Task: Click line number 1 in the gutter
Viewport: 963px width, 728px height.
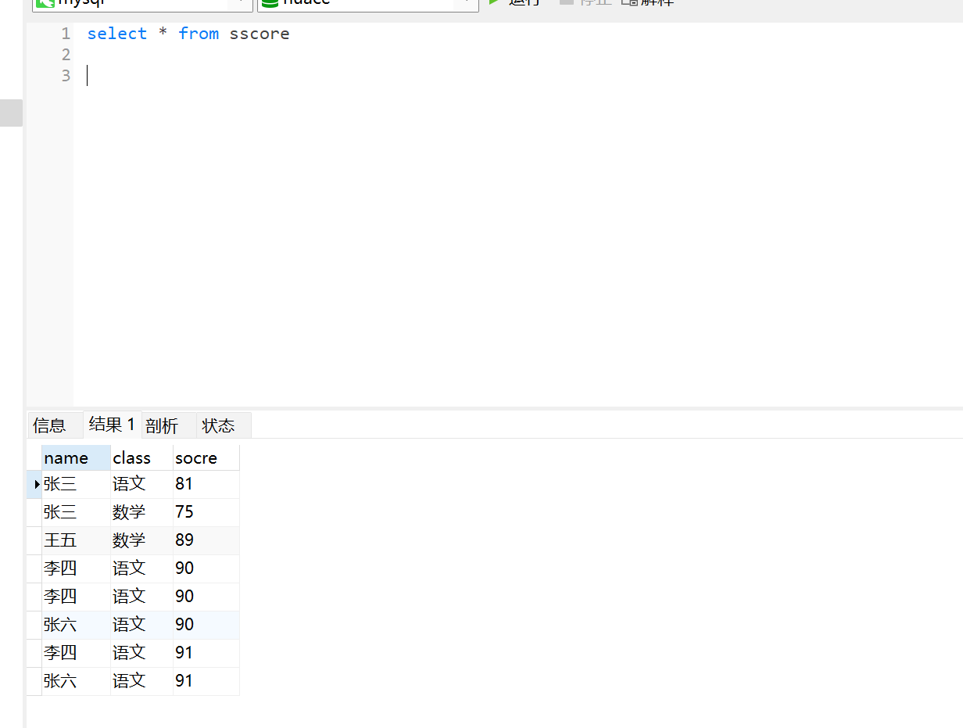Action: click(66, 34)
